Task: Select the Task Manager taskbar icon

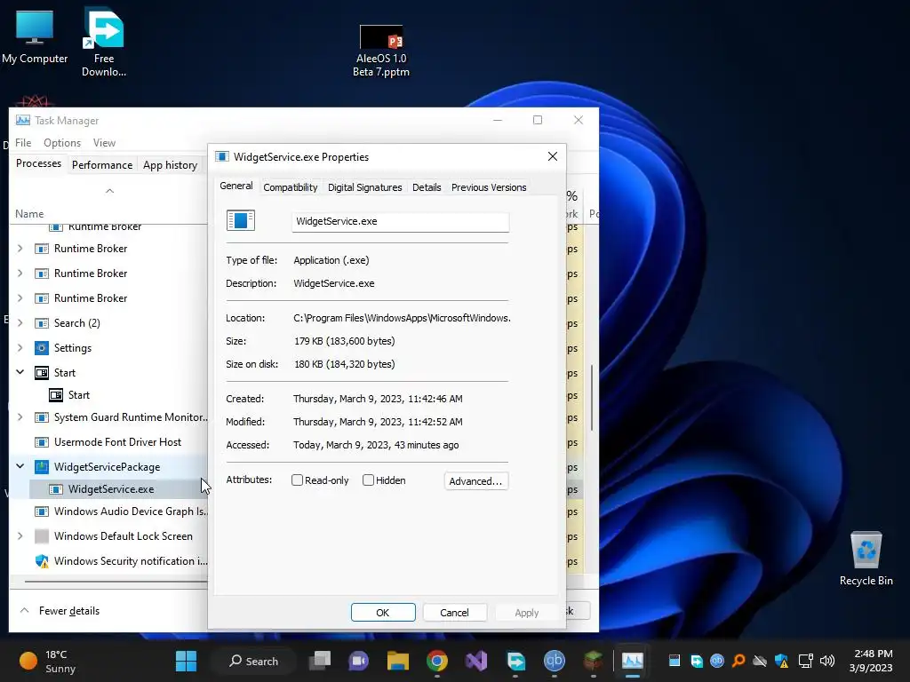Action: [x=633, y=661]
